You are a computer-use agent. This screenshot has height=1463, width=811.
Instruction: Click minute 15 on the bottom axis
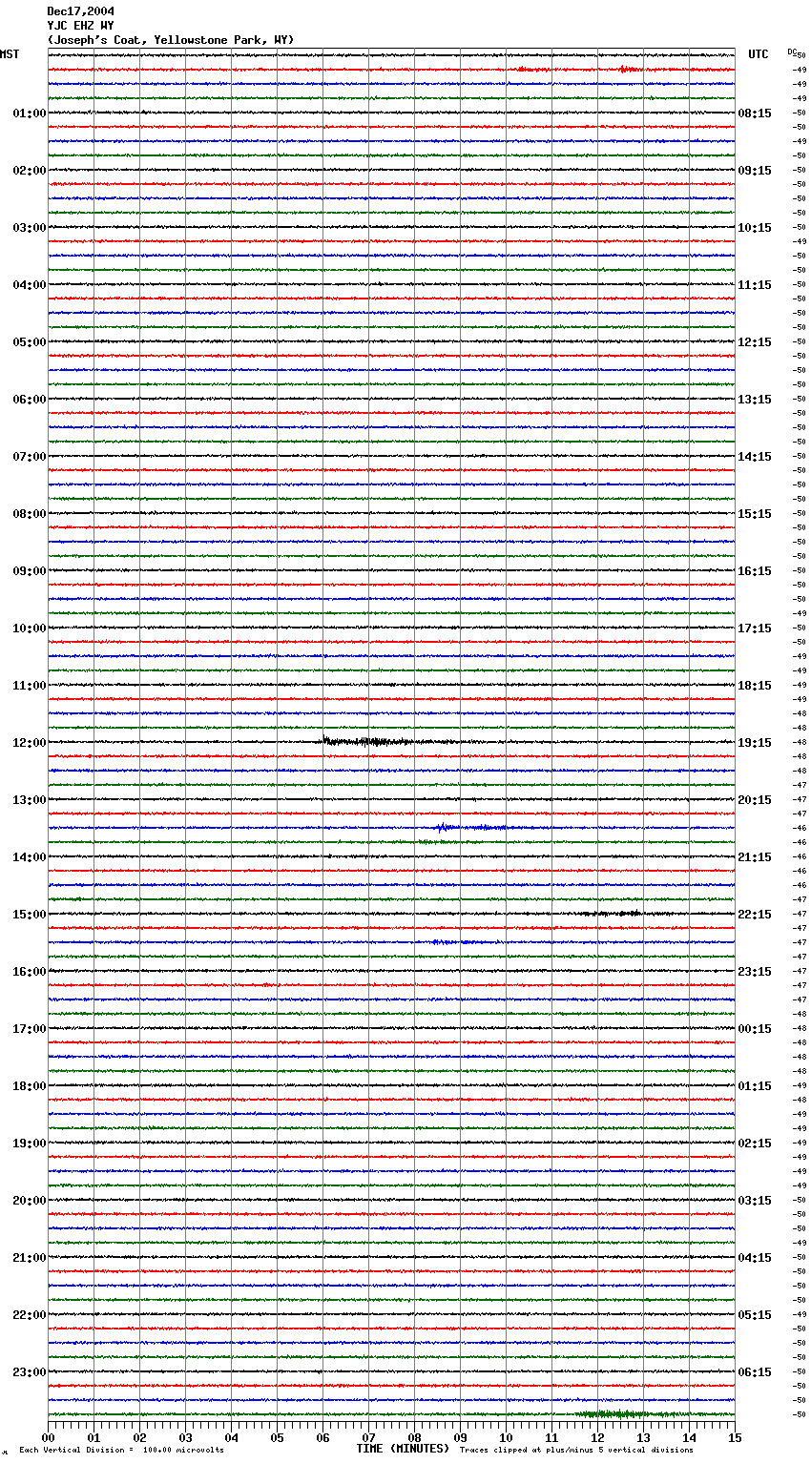[735, 1437]
